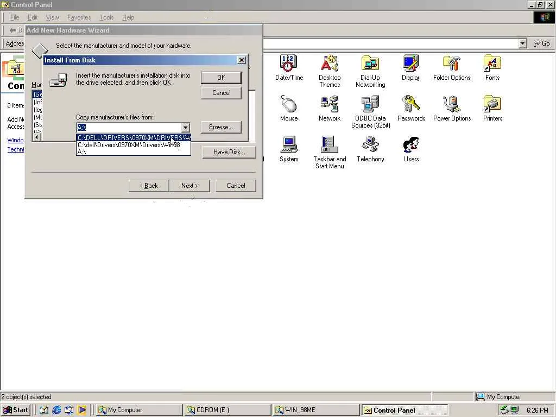The width and height of the screenshot is (556, 417).
Task: Open the Taskbar and Start Menu icon
Action: (x=330, y=153)
